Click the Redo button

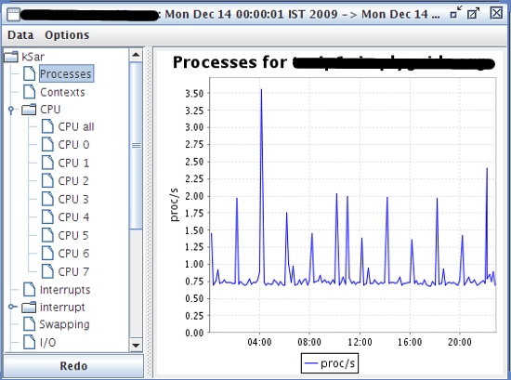coord(73,366)
